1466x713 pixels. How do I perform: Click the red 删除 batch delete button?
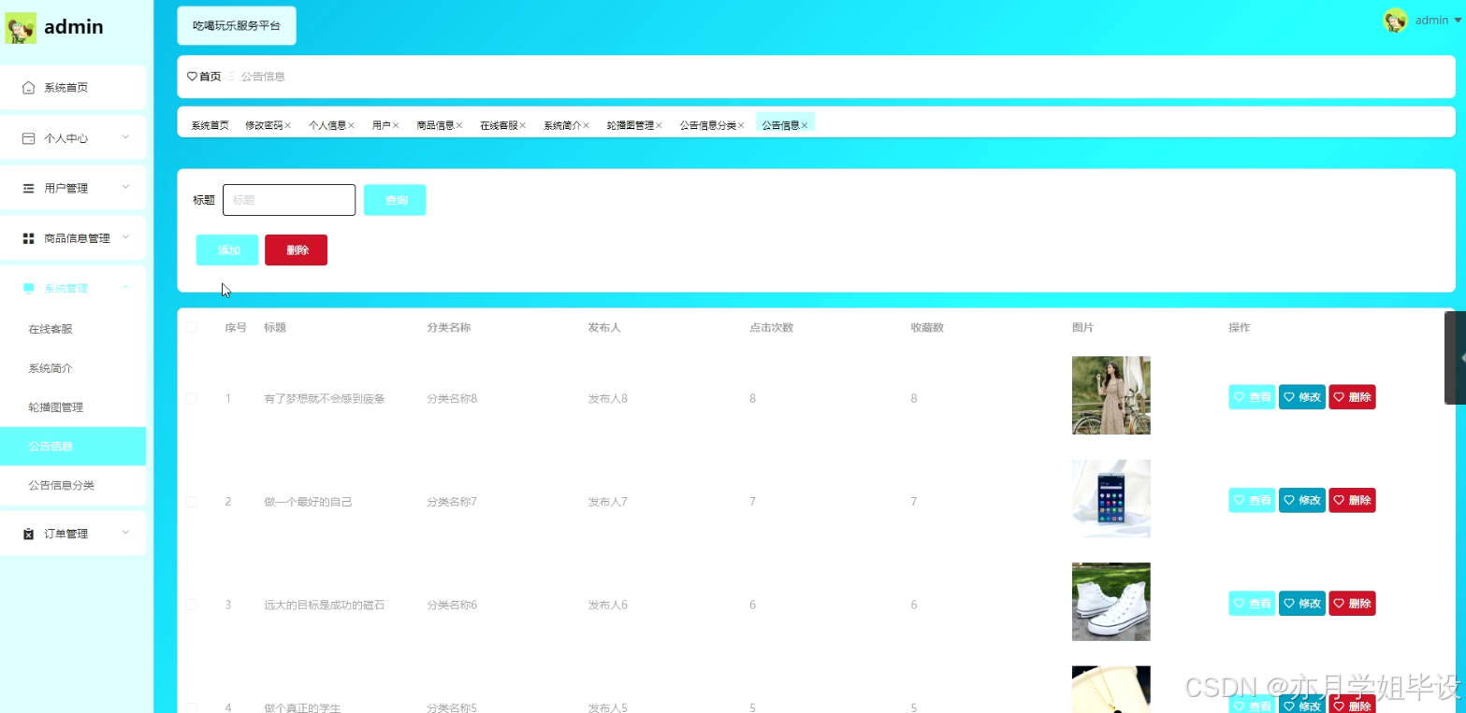tap(296, 250)
